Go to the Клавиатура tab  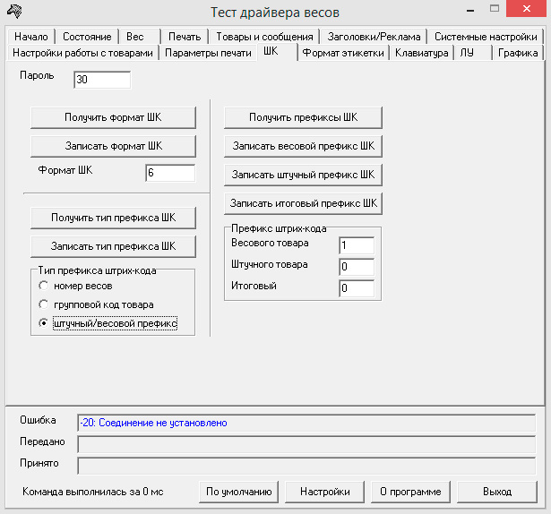421,53
